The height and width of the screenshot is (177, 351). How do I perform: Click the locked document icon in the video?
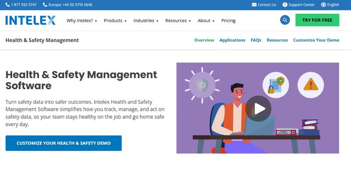pyautogui.click(x=276, y=85)
